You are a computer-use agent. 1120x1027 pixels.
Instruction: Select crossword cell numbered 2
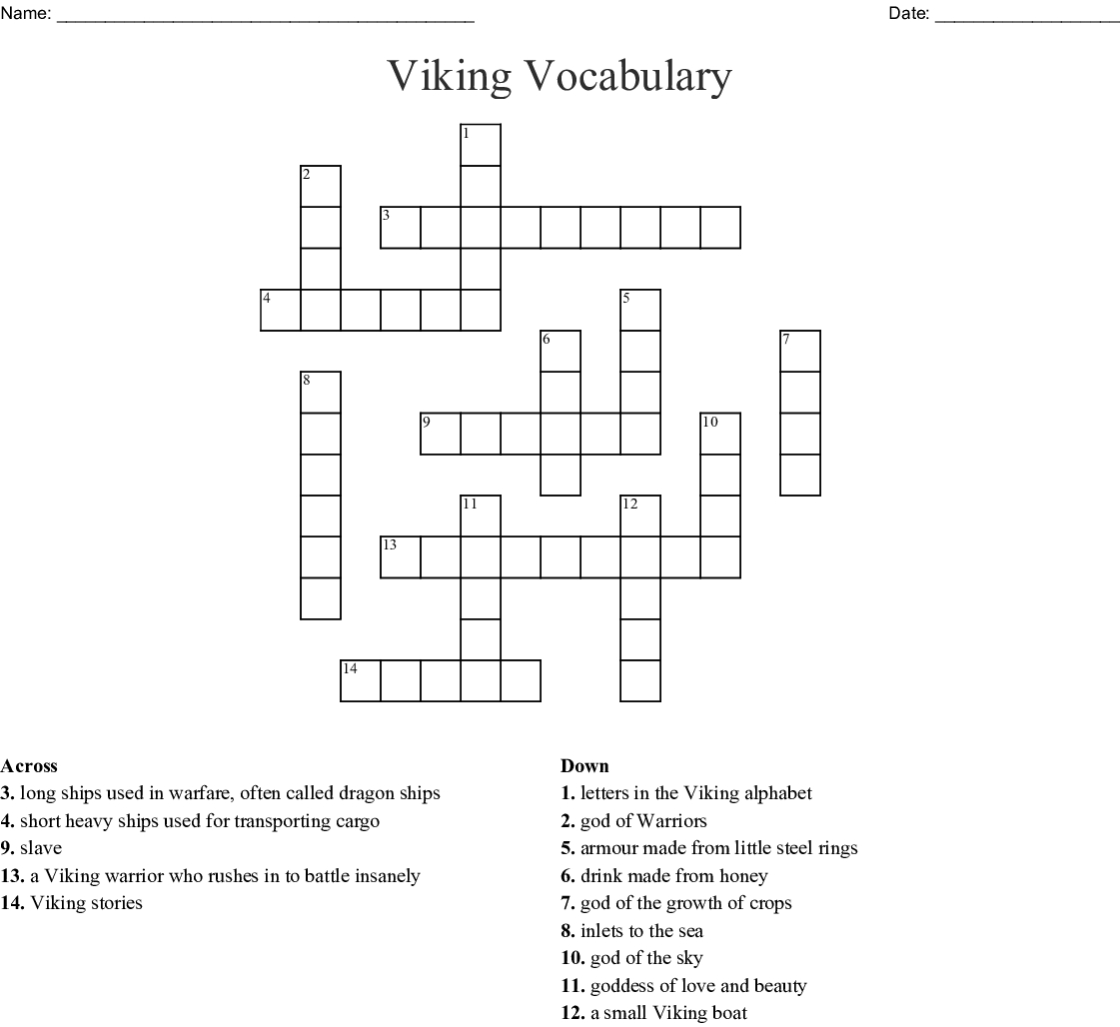[321, 187]
